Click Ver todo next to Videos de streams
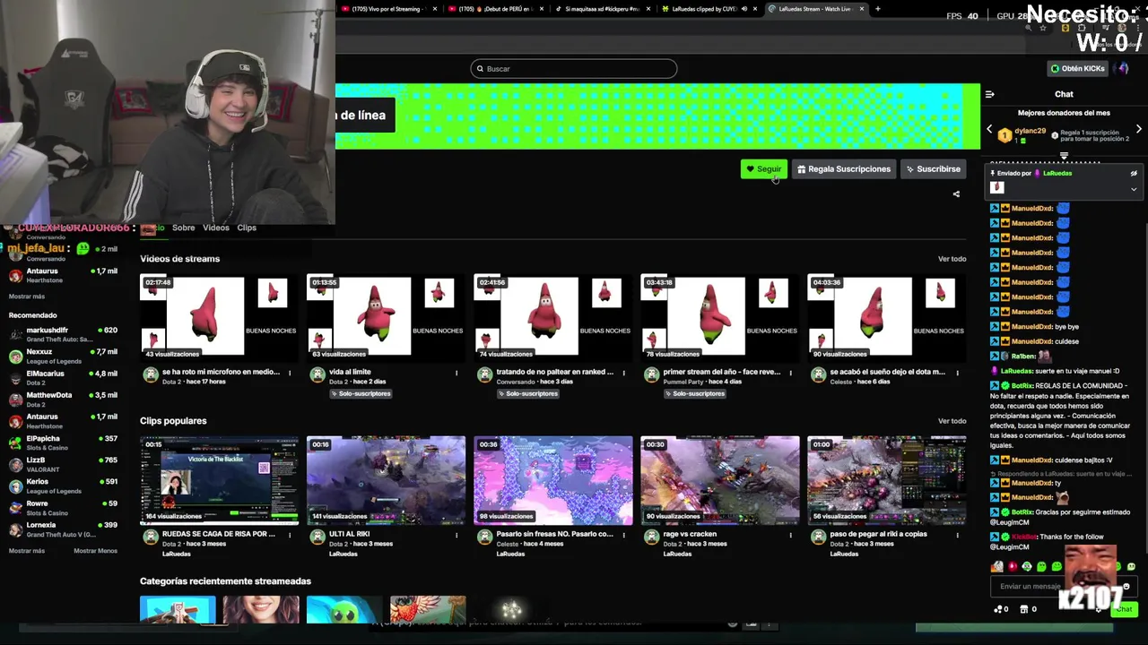 point(952,259)
